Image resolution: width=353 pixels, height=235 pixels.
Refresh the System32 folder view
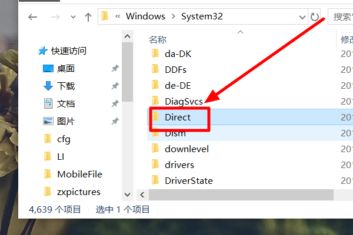[315, 17]
